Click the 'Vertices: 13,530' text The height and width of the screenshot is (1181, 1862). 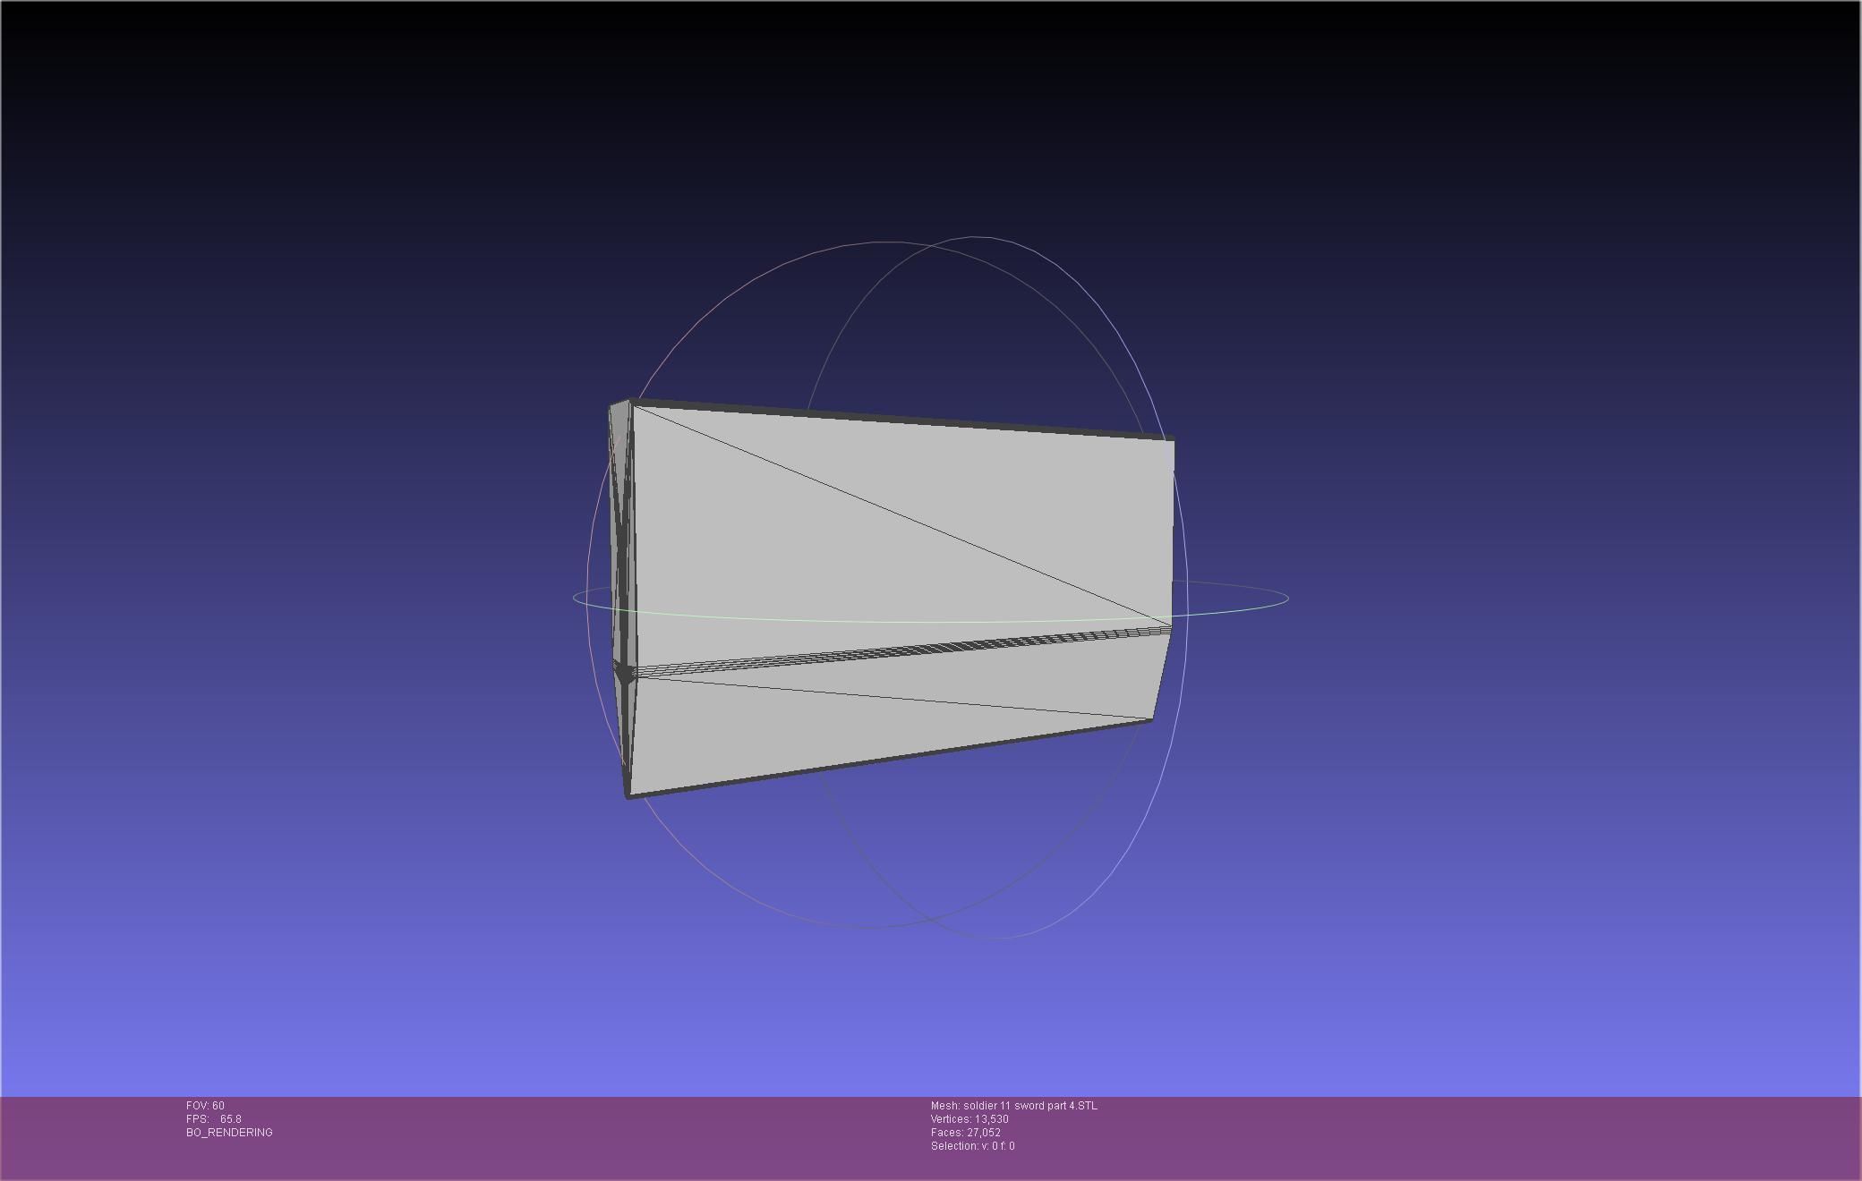969,1119
